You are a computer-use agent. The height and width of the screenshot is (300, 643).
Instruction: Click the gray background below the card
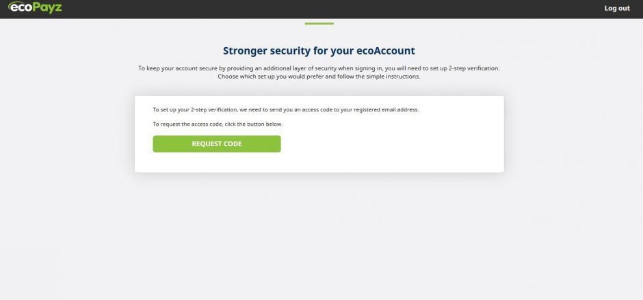coord(319,238)
